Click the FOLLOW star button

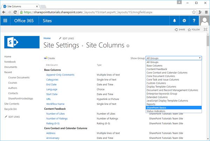tap(194, 30)
